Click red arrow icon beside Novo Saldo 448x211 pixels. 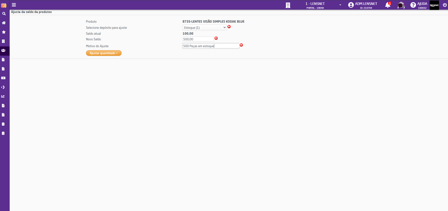(x=216, y=38)
